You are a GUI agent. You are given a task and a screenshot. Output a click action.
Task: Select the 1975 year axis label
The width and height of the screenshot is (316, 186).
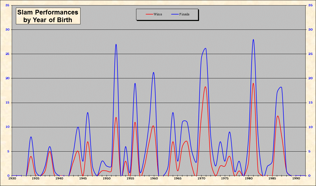click(225, 179)
